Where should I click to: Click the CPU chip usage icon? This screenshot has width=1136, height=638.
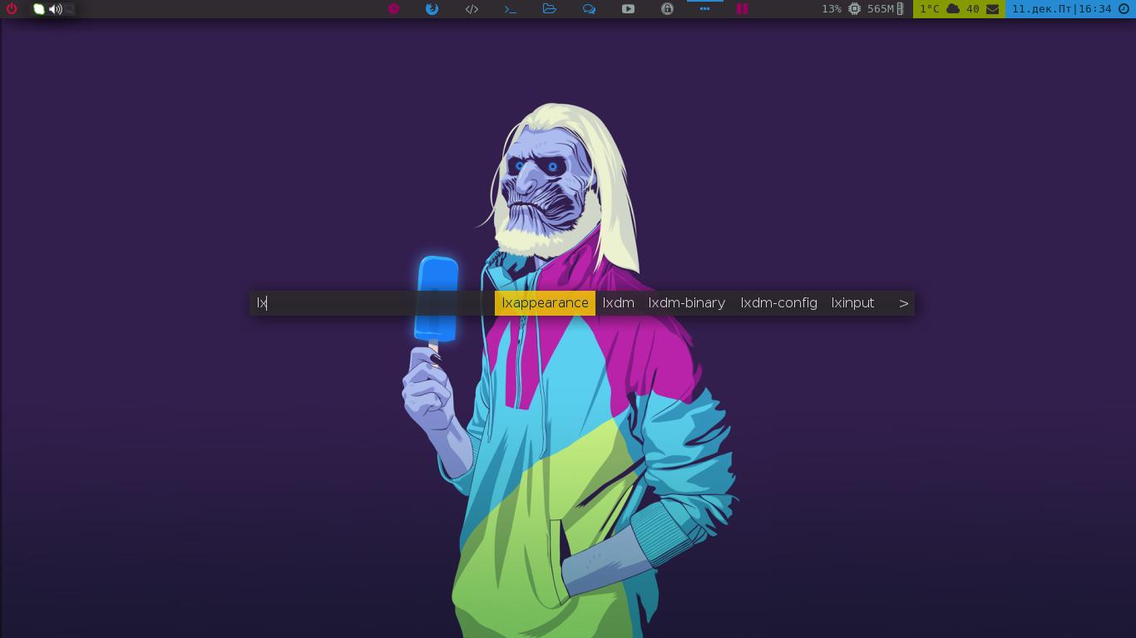coord(854,9)
